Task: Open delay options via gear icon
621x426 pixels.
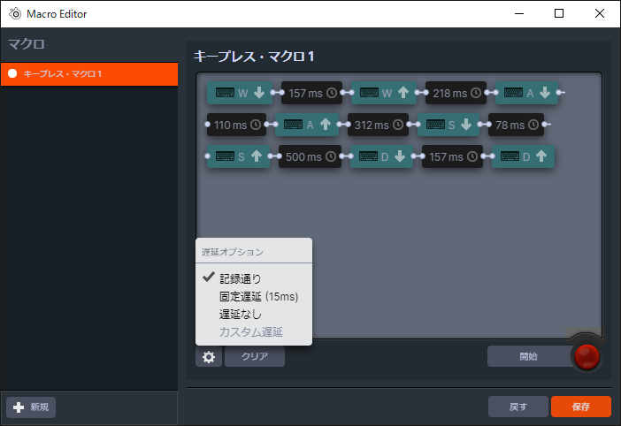Action: 209,357
